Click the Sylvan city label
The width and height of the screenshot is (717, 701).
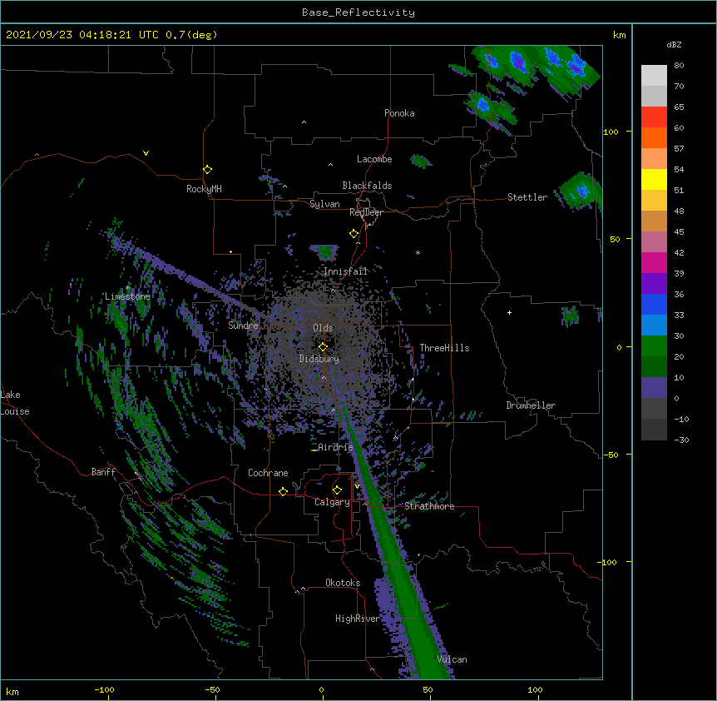click(x=324, y=204)
